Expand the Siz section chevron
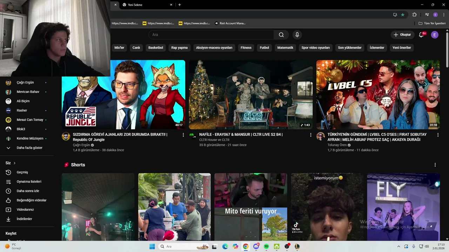 point(14,163)
